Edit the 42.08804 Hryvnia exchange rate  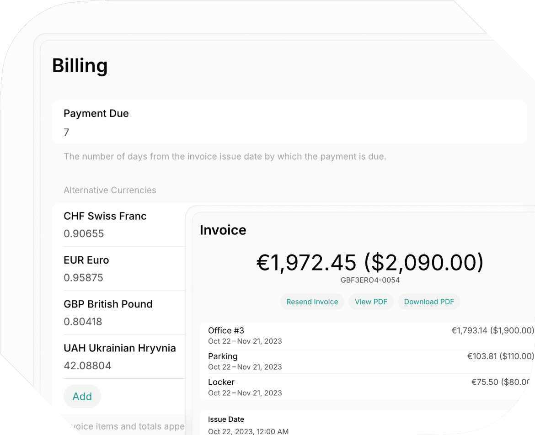tap(87, 366)
